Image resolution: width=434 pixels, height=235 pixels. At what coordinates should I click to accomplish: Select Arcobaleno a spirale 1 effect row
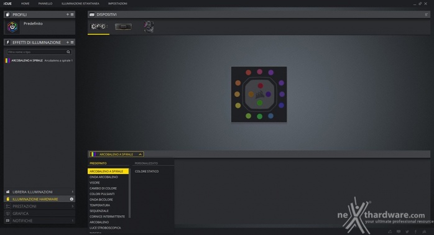pos(39,60)
